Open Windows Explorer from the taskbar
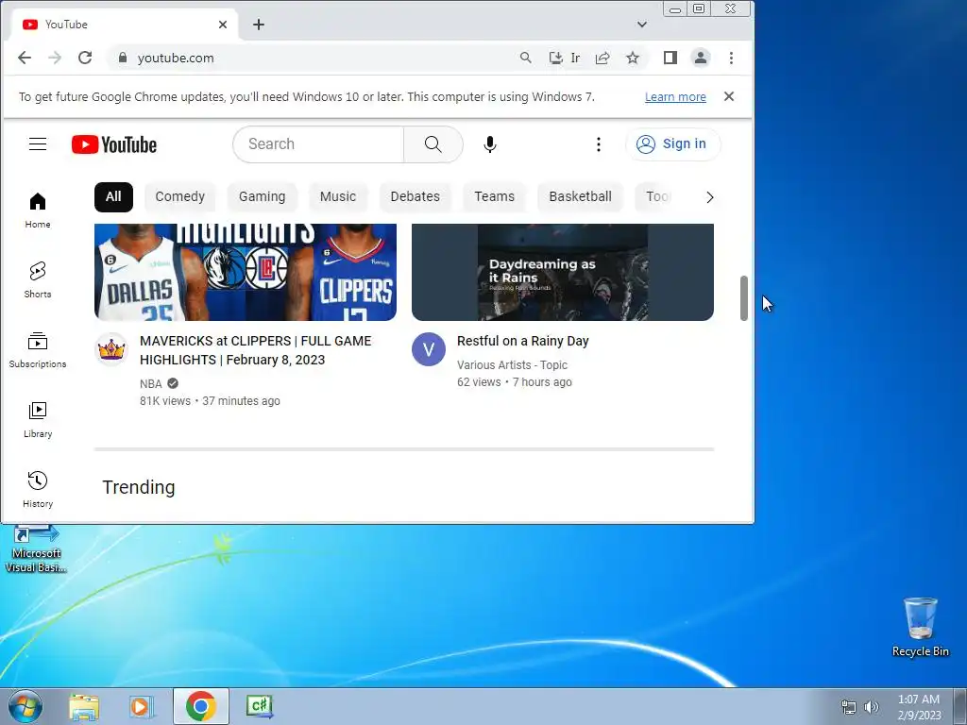 [84, 706]
